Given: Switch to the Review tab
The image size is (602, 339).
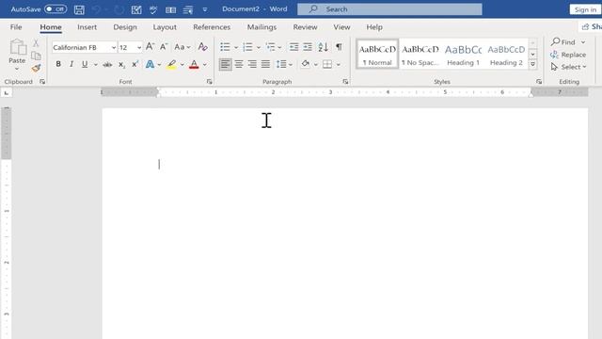Looking at the screenshot, I should point(305,27).
